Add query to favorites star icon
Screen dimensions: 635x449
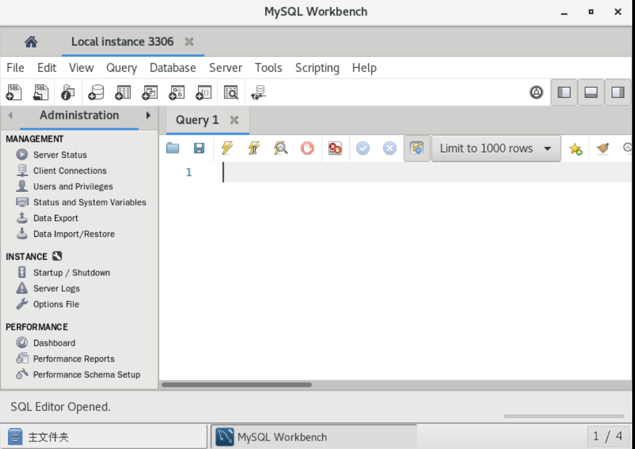click(x=576, y=148)
